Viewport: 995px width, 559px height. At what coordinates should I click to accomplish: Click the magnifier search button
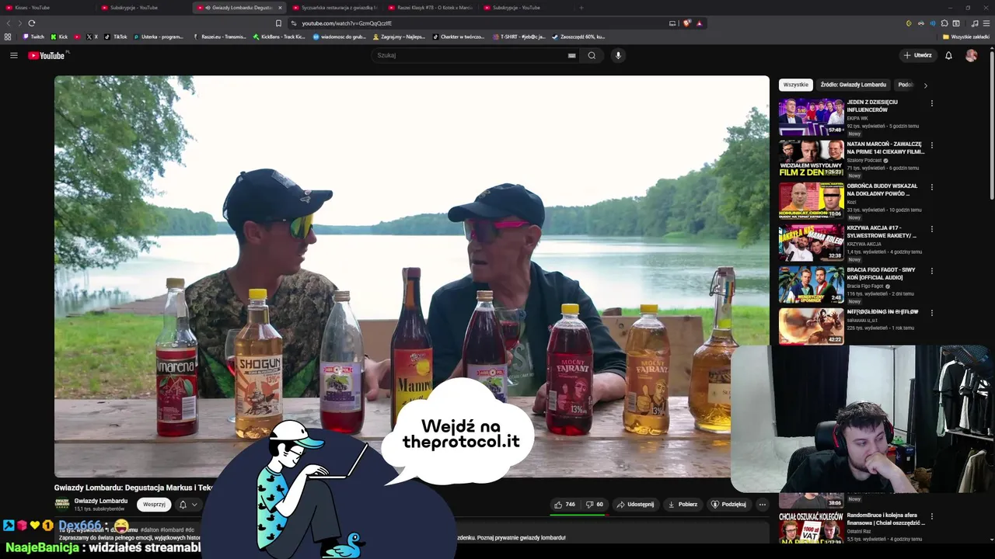(592, 55)
